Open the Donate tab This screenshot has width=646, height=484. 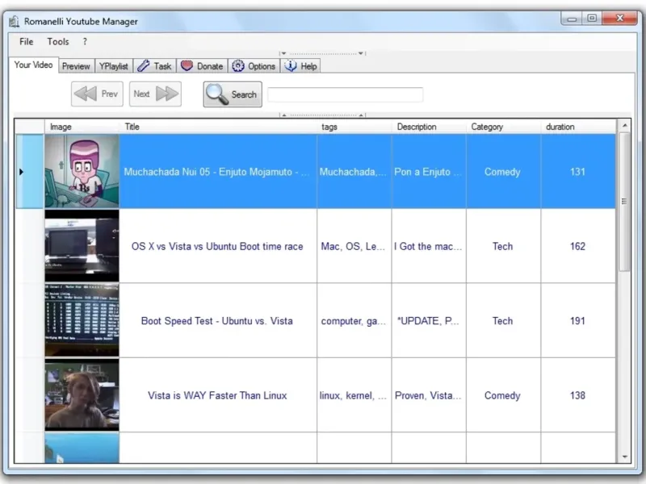[x=202, y=66]
